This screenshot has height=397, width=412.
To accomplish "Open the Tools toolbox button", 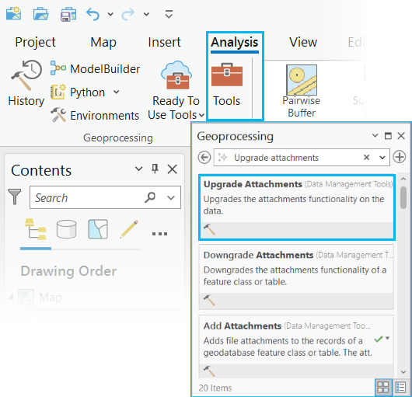I will [227, 84].
